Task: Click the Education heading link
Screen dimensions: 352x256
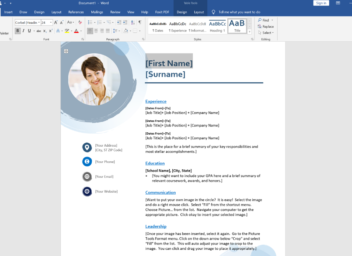Action: point(155,163)
